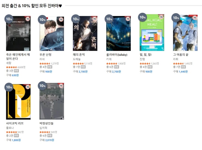Click the 완결 badge under 힐, 힐, 힐!
Viewport: 202px width, 150px height.
(150, 67)
